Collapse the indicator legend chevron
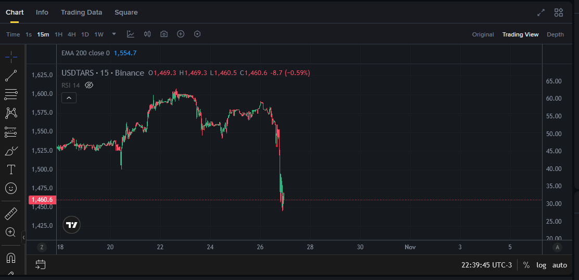Screen dimensions: 579x280 [69, 98]
